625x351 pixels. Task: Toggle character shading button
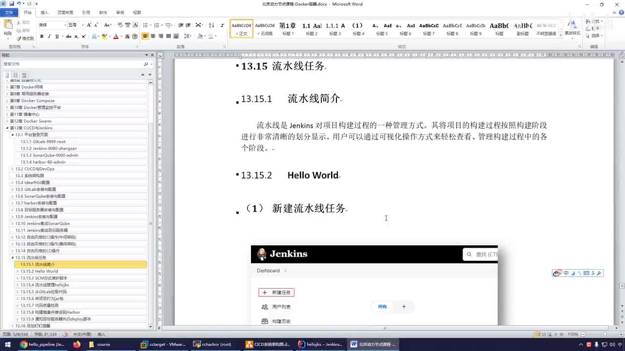(x=127, y=36)
